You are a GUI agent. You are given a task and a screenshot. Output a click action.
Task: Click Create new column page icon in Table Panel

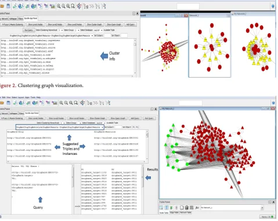click(182, 208)
